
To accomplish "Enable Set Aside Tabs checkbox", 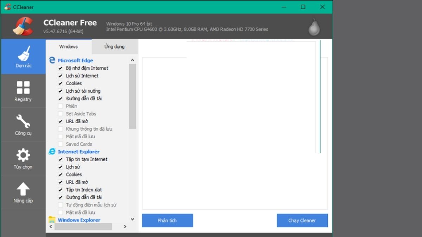I will [x=60, y=114].
